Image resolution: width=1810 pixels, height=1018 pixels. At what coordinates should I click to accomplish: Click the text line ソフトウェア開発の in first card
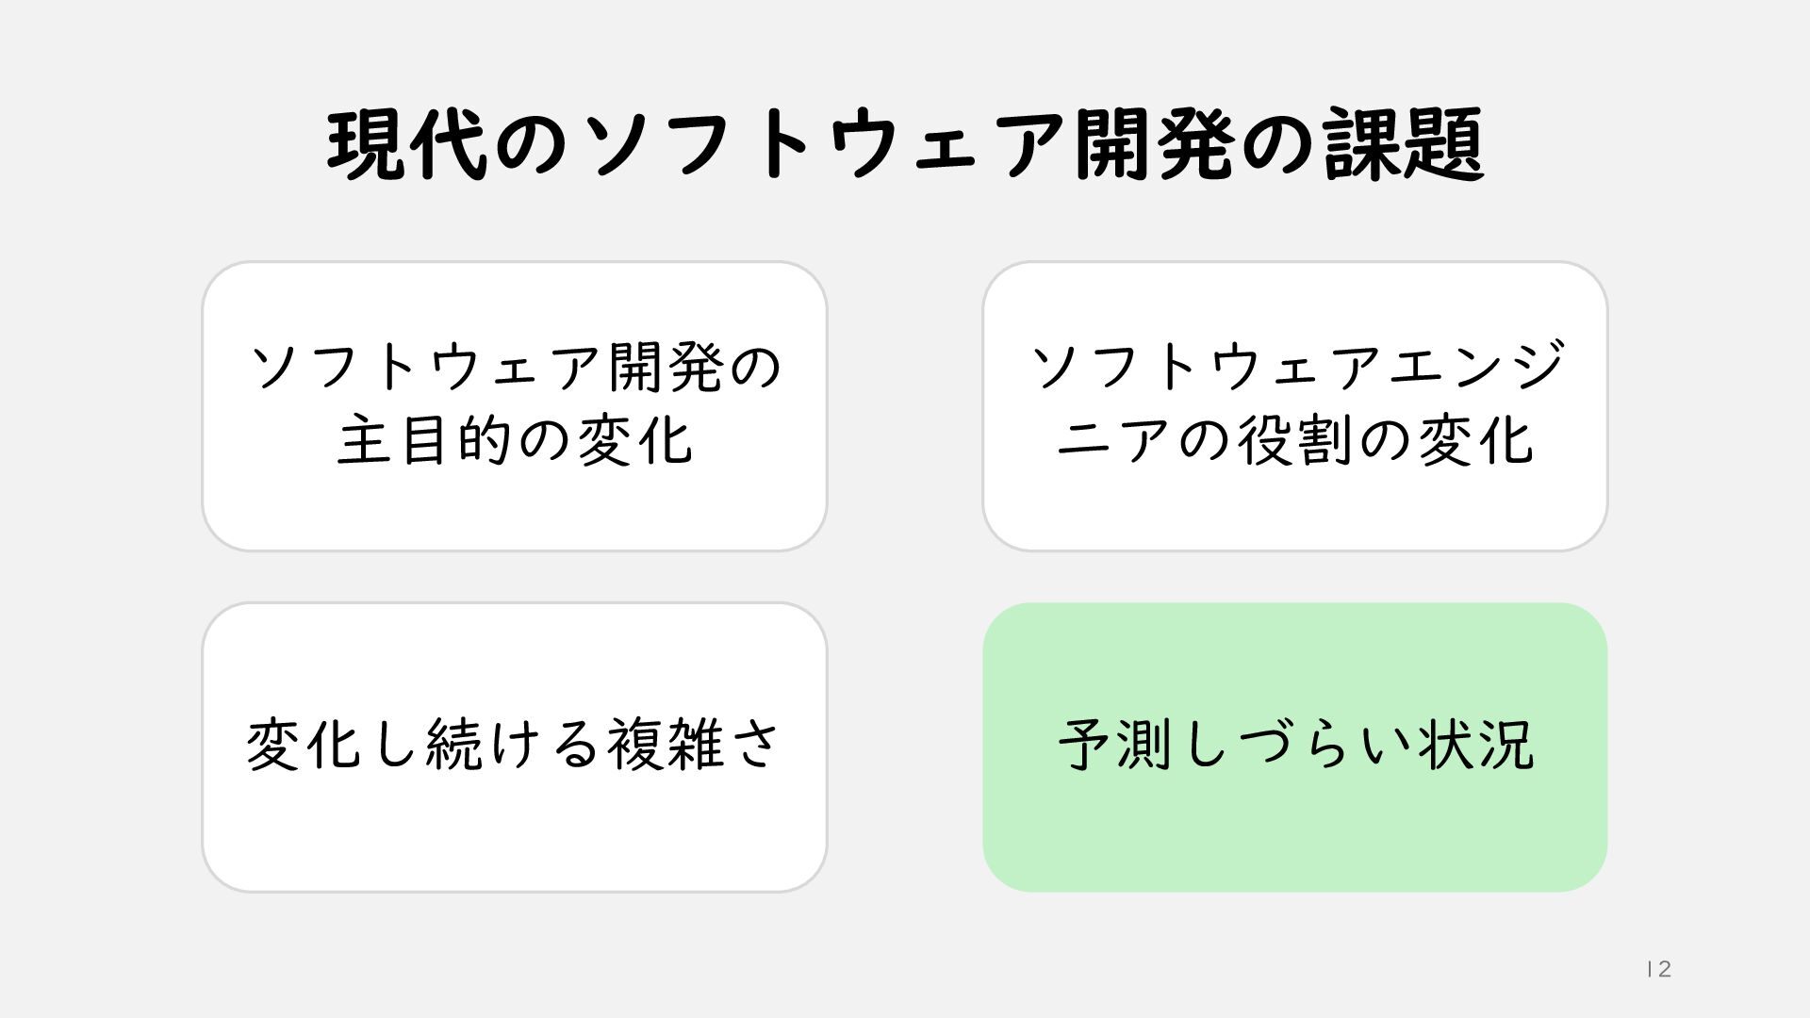515,367
